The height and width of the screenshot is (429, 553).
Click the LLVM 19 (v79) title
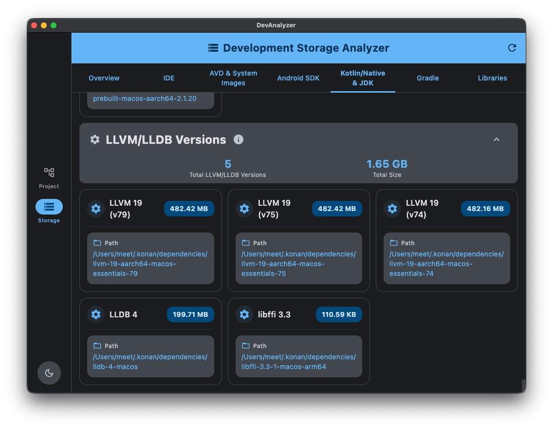[x=126, y=209]
